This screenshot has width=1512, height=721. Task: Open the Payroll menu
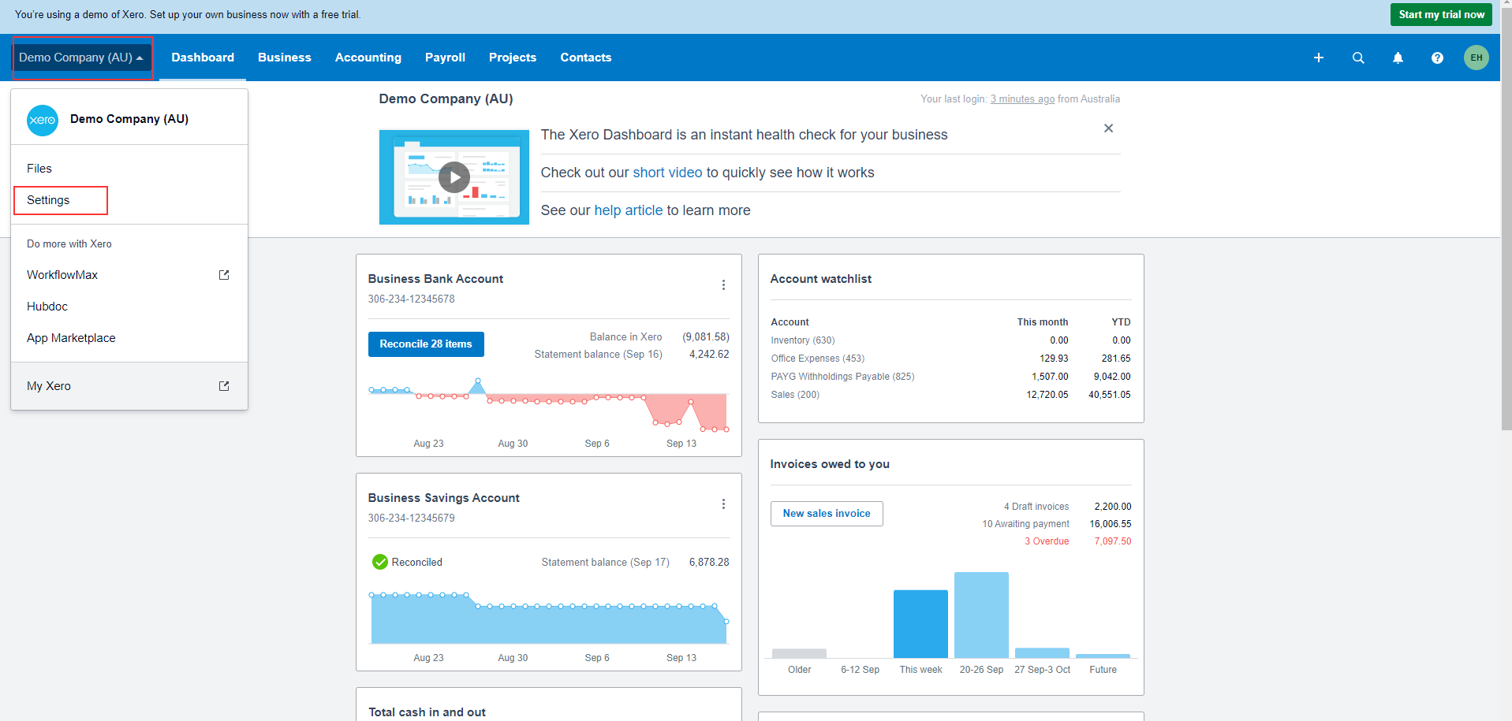(x=445, y=58)
